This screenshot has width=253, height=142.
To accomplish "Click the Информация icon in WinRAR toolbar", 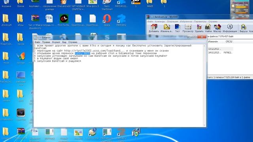I will click(230, 28).
